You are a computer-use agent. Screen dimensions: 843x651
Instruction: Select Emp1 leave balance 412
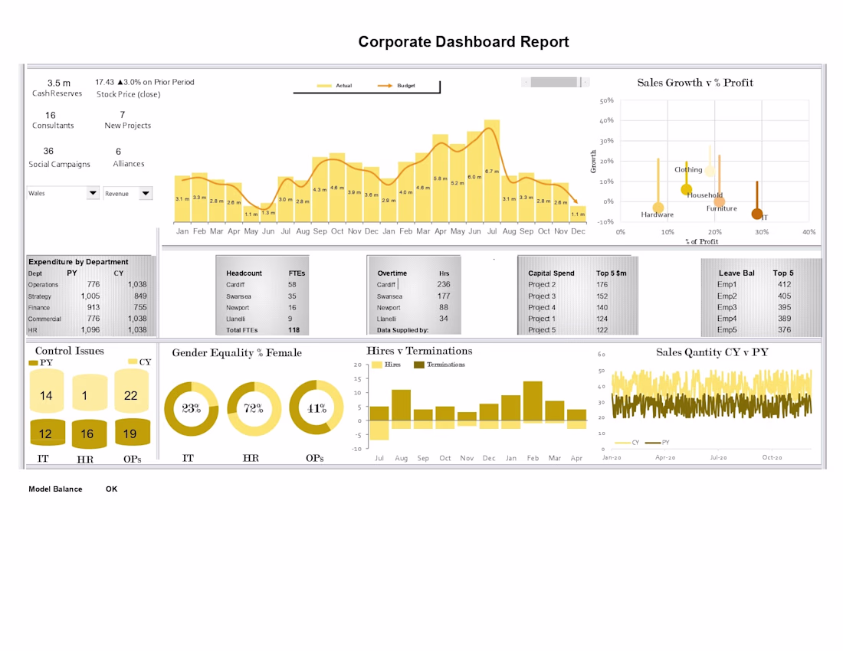tap(785, 284)
